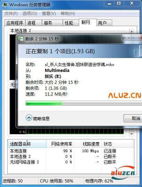Click the network graph scroll-up arrow
The width and height of the screenshot is (142, 187).
132,32
